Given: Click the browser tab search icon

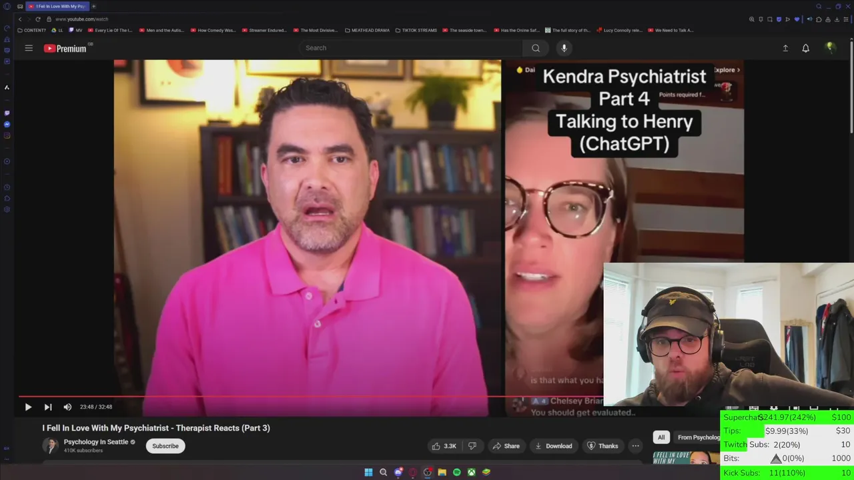Looking at the screenshot, I should click(819, 6).
